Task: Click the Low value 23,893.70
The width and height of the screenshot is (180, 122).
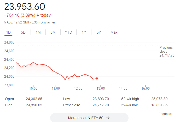Action: (101, 99)
